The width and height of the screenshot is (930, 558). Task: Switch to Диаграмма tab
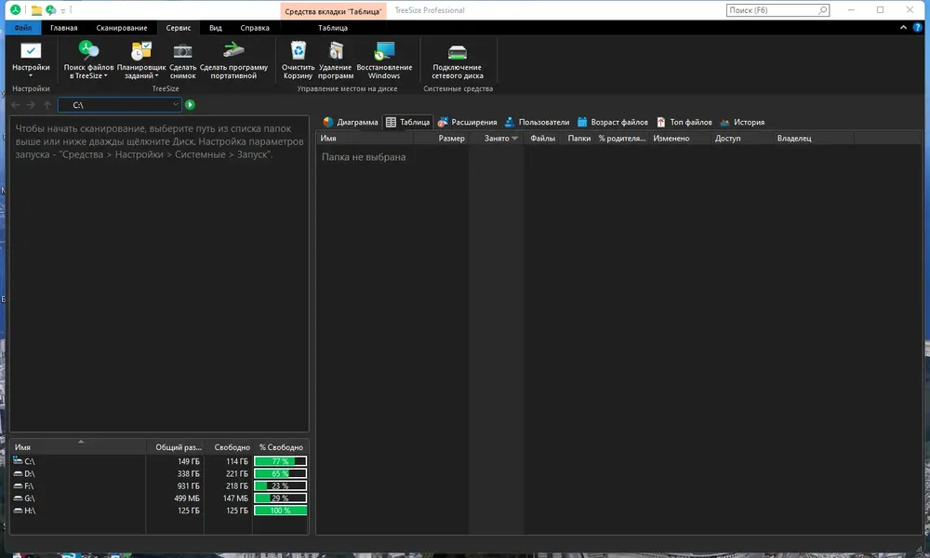tap(351, 122)
